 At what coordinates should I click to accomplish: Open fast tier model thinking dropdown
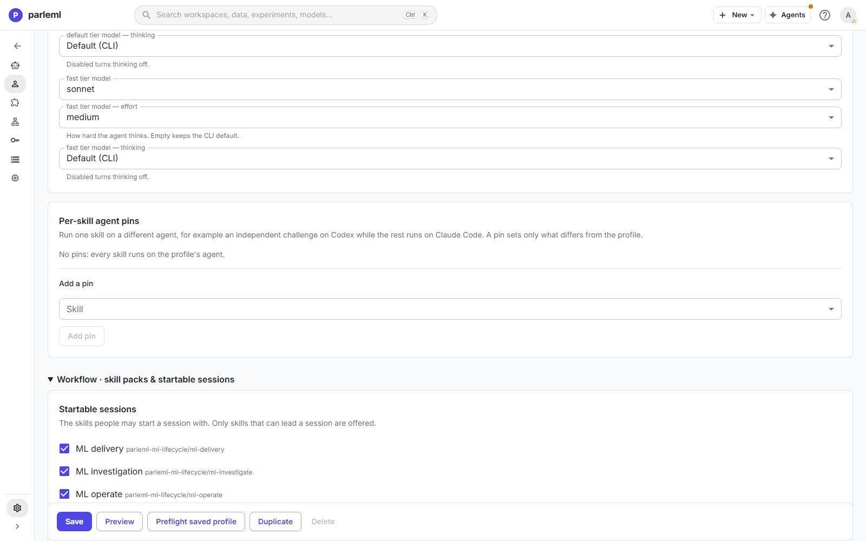450,159
